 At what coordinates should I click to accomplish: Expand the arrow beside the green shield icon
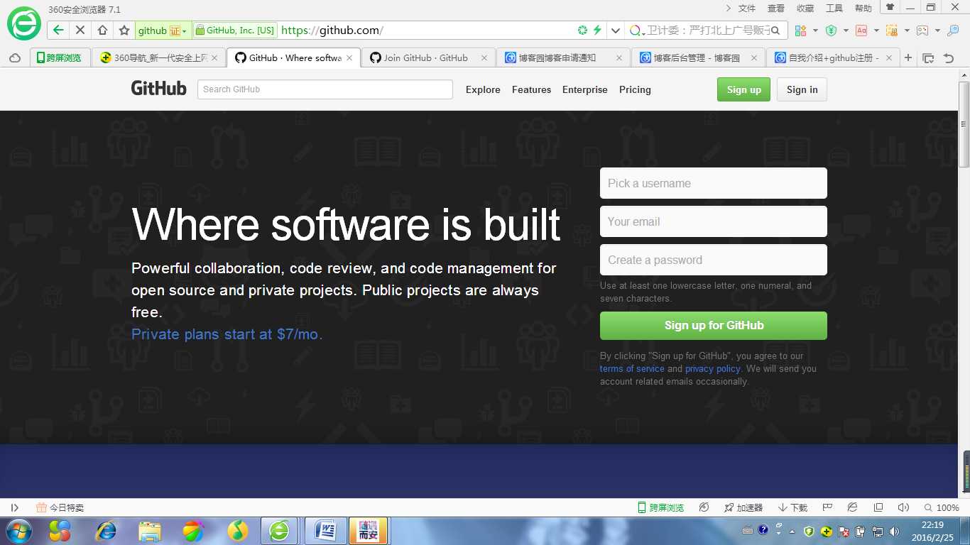coord(846,31)
